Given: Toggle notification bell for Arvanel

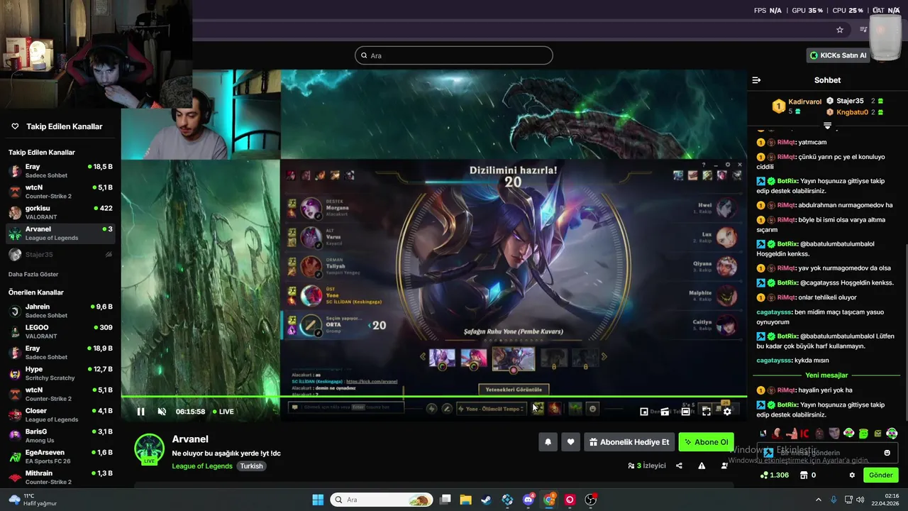Looking at the screenshot, I should pos(548,442).
